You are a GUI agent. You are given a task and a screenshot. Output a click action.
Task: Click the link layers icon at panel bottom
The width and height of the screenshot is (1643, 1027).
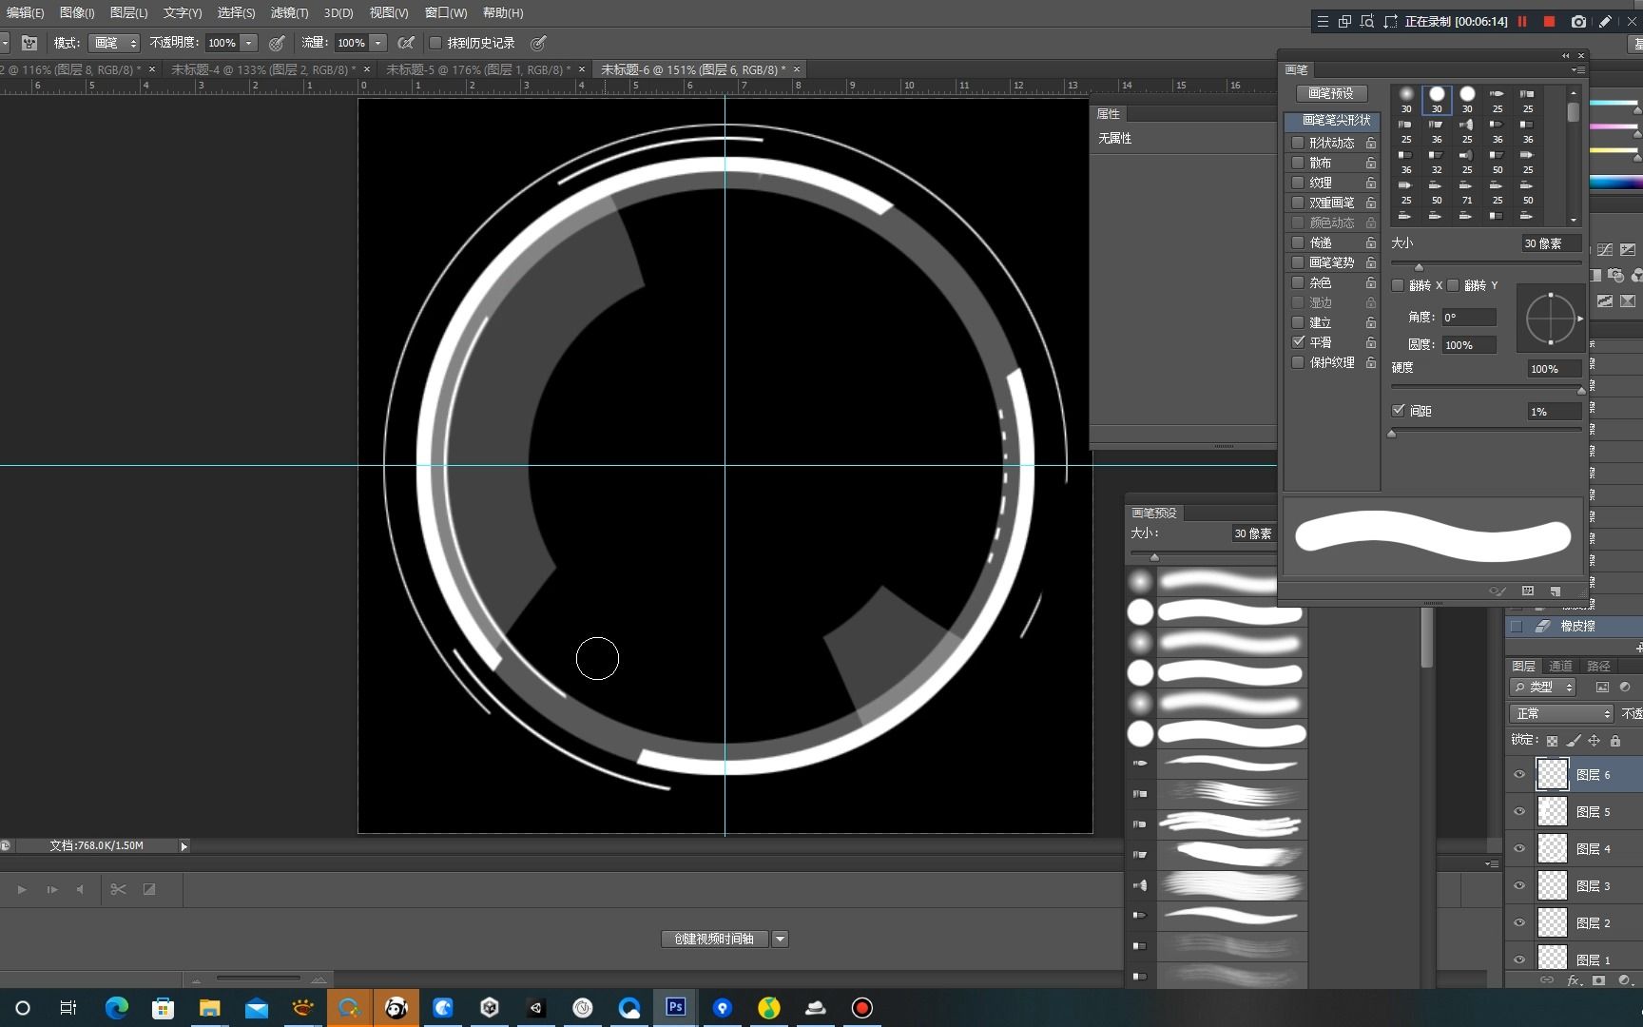tap(1547, 980)
